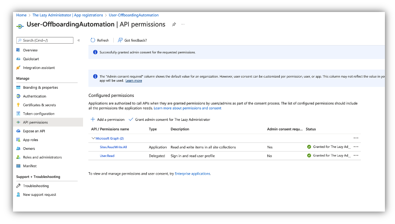The height and width of the screenshot is (224, 395).
Task: Open Quickstart in the sidebar
Action: tap(31, 59)
